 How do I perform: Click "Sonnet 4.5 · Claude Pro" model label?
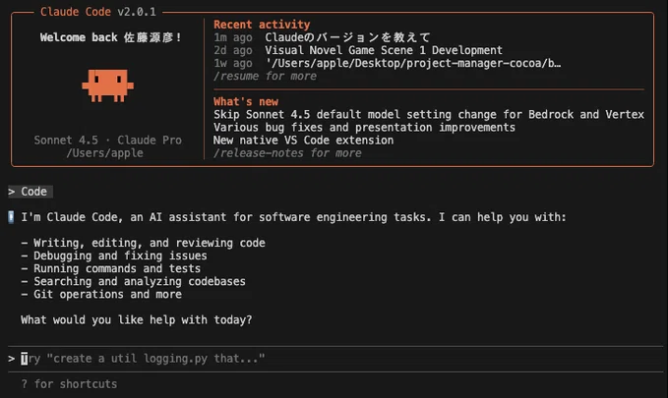(108, 141)
